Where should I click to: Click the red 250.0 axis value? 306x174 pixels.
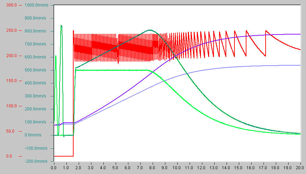12,30
